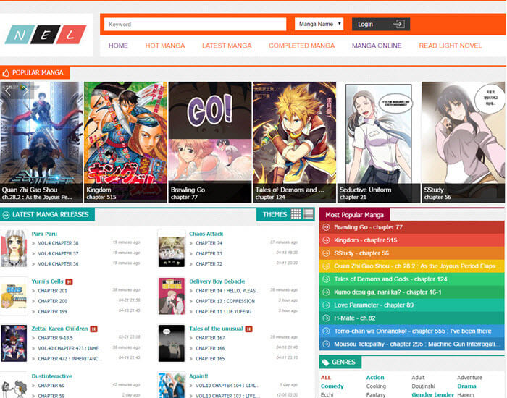Click Tales of the unusual cover thumbnail
The image size is (507, 398).
(x=172, y=344)
